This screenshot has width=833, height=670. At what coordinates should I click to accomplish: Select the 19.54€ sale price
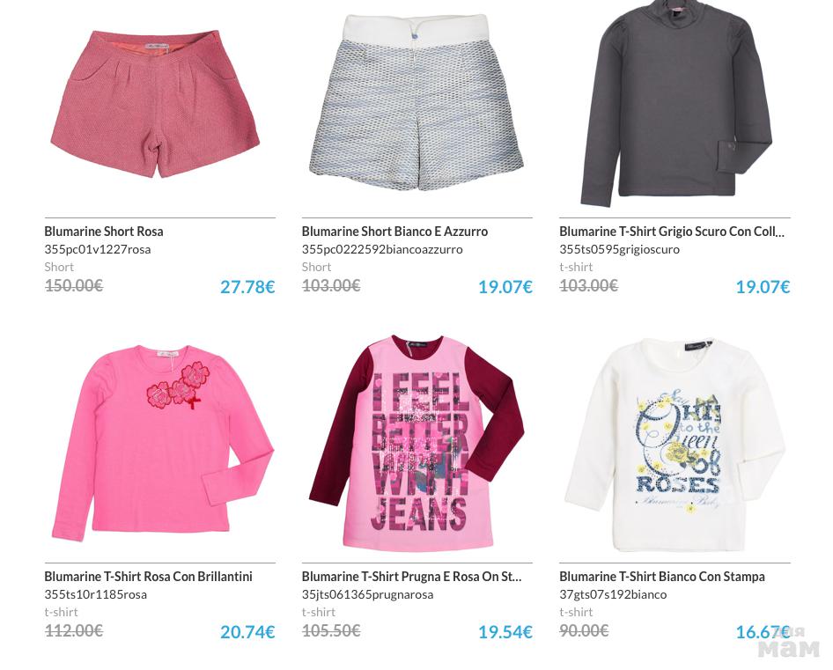point(505,632)
